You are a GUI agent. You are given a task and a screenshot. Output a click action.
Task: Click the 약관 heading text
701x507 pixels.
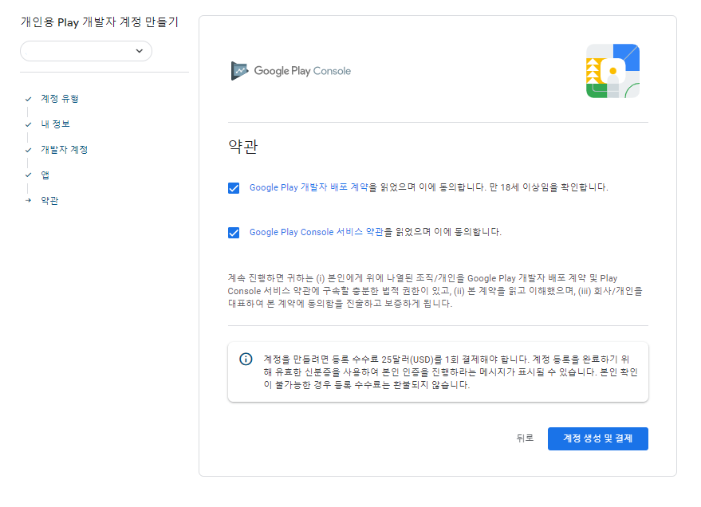coord(243,147)
